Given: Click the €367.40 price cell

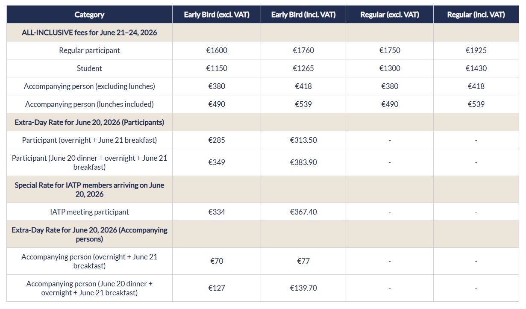Looking at the screenshot, I should [x=303, y=212].
